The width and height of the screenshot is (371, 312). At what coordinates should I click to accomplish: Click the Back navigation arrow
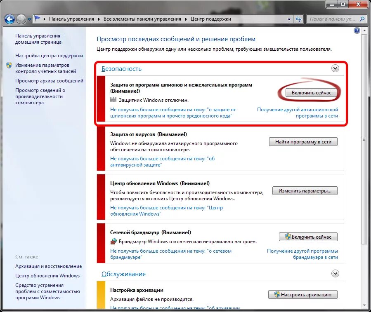tap(10, 19)
